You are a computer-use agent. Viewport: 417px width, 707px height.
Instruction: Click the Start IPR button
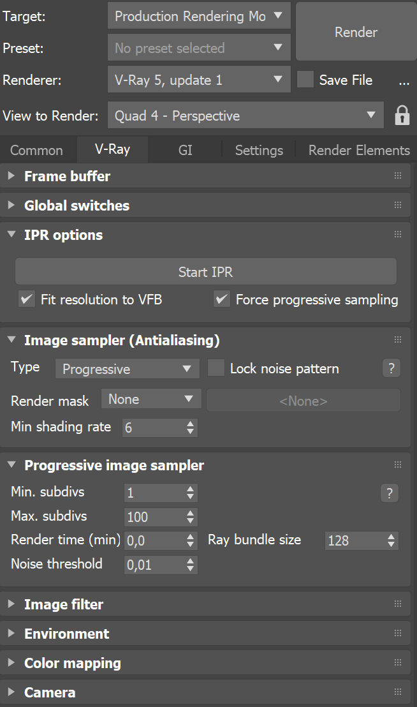click(205, 272)
